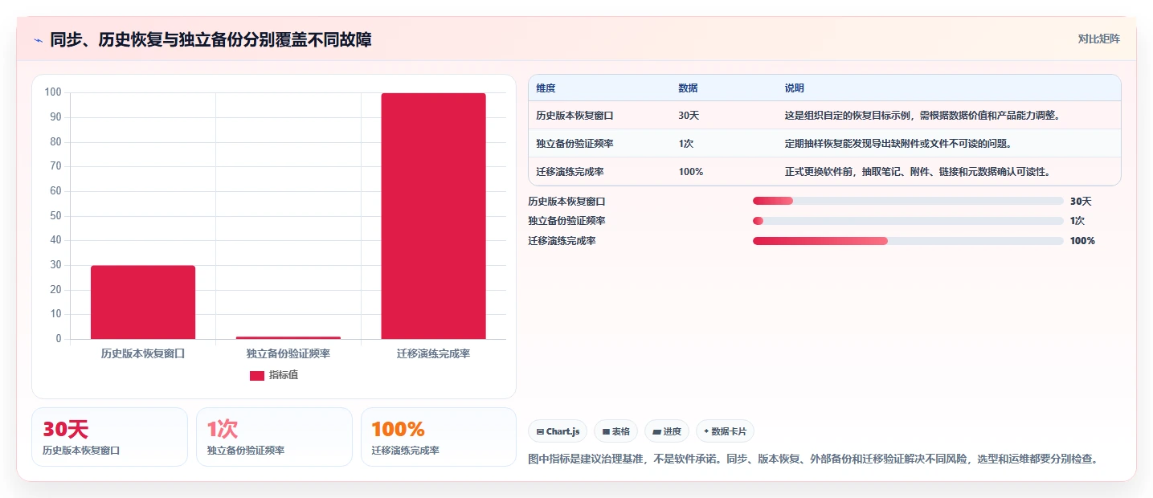This screenshot has height=498, width=1153.
Task: Click the 100 y-axis label
Action: (x=53, y=92)
